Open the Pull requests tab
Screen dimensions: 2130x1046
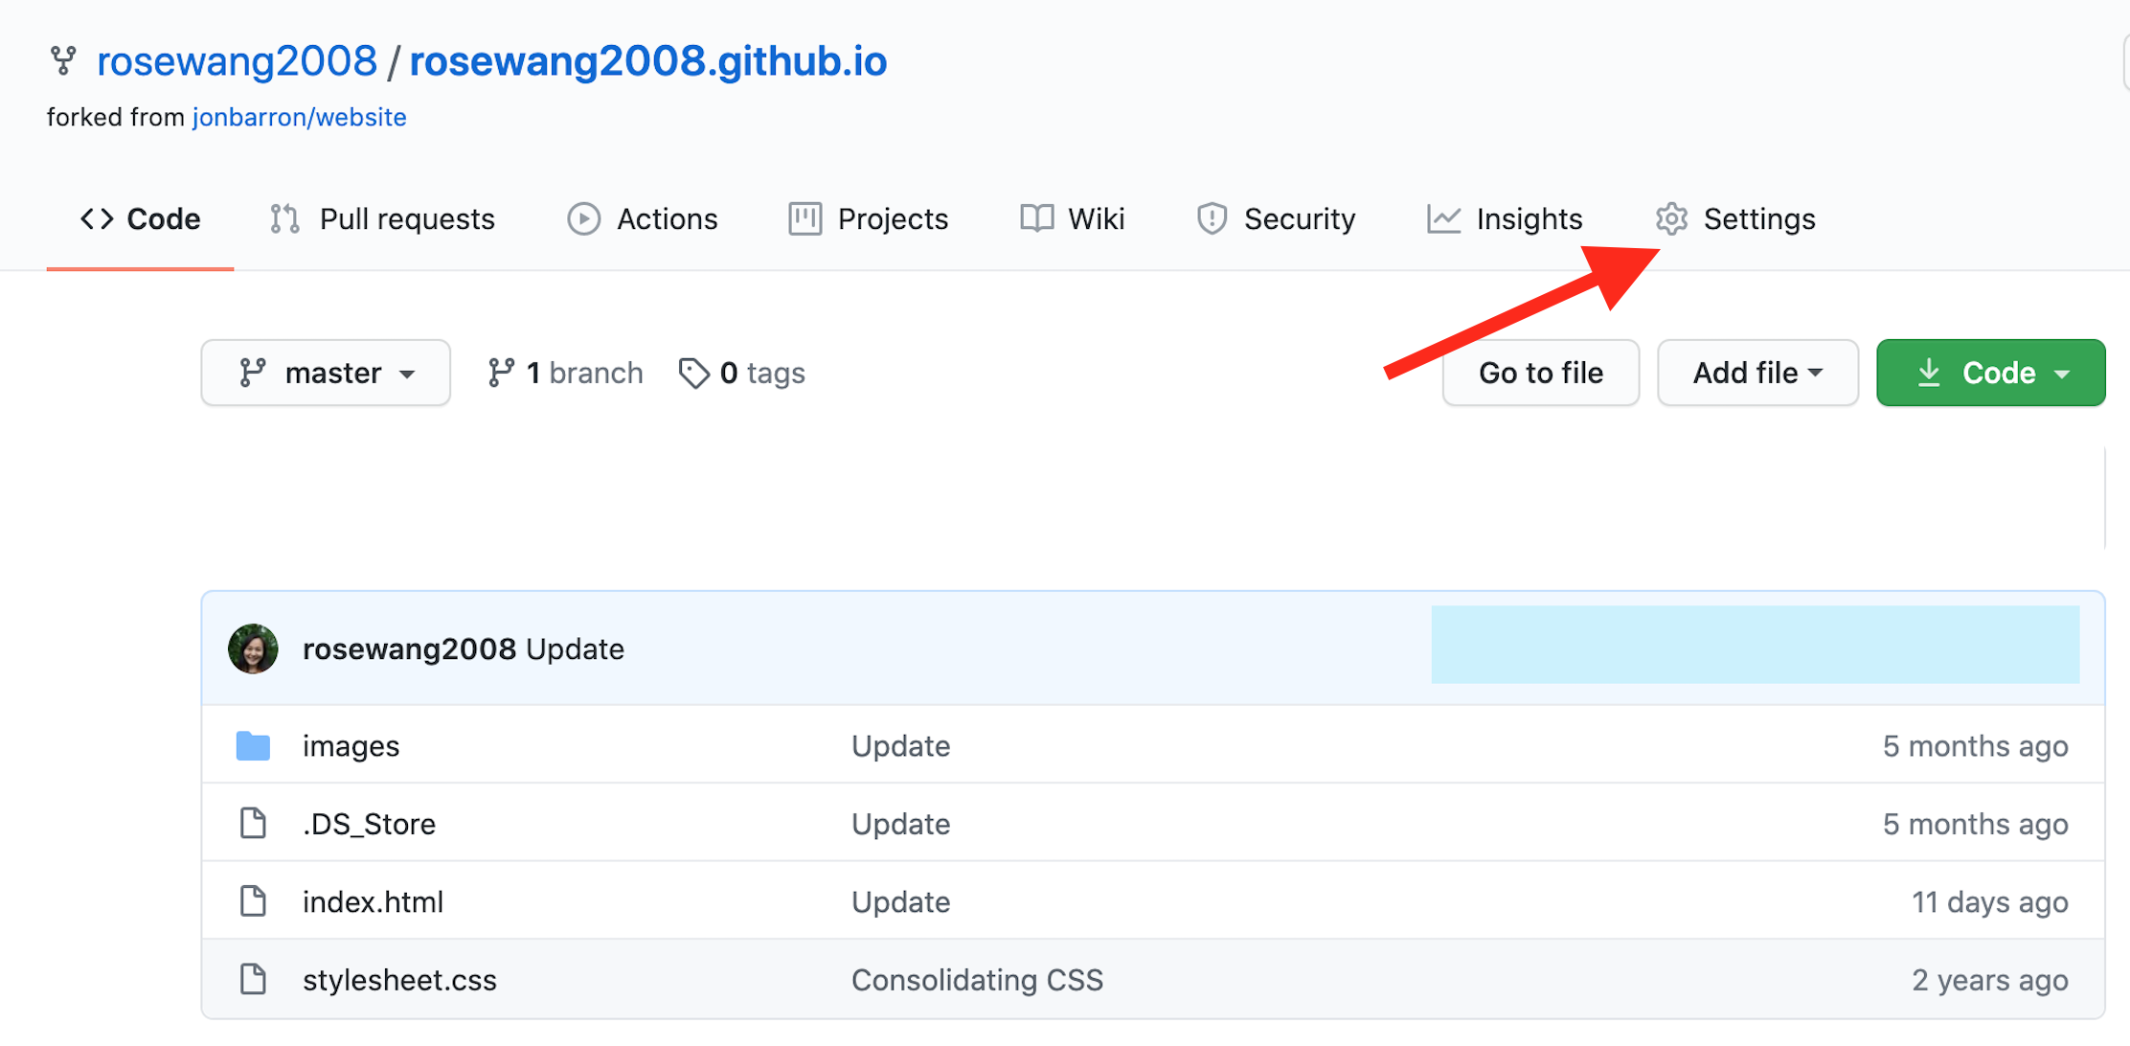382,218
